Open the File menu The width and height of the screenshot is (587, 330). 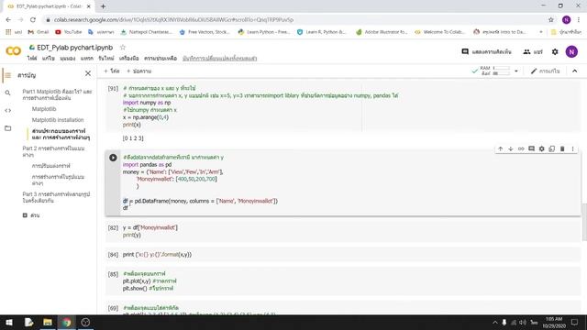[32, 59]
